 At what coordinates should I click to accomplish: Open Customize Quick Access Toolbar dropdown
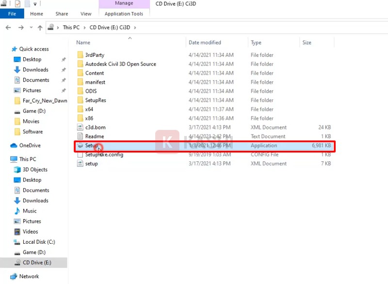(x=35, y=4)
